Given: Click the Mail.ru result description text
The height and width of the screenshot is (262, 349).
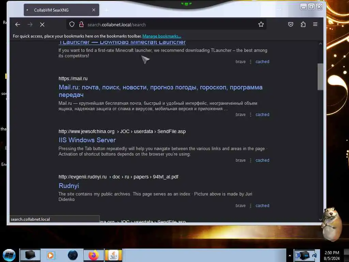Looking at the screenshot, I should (x=158, y=106).
